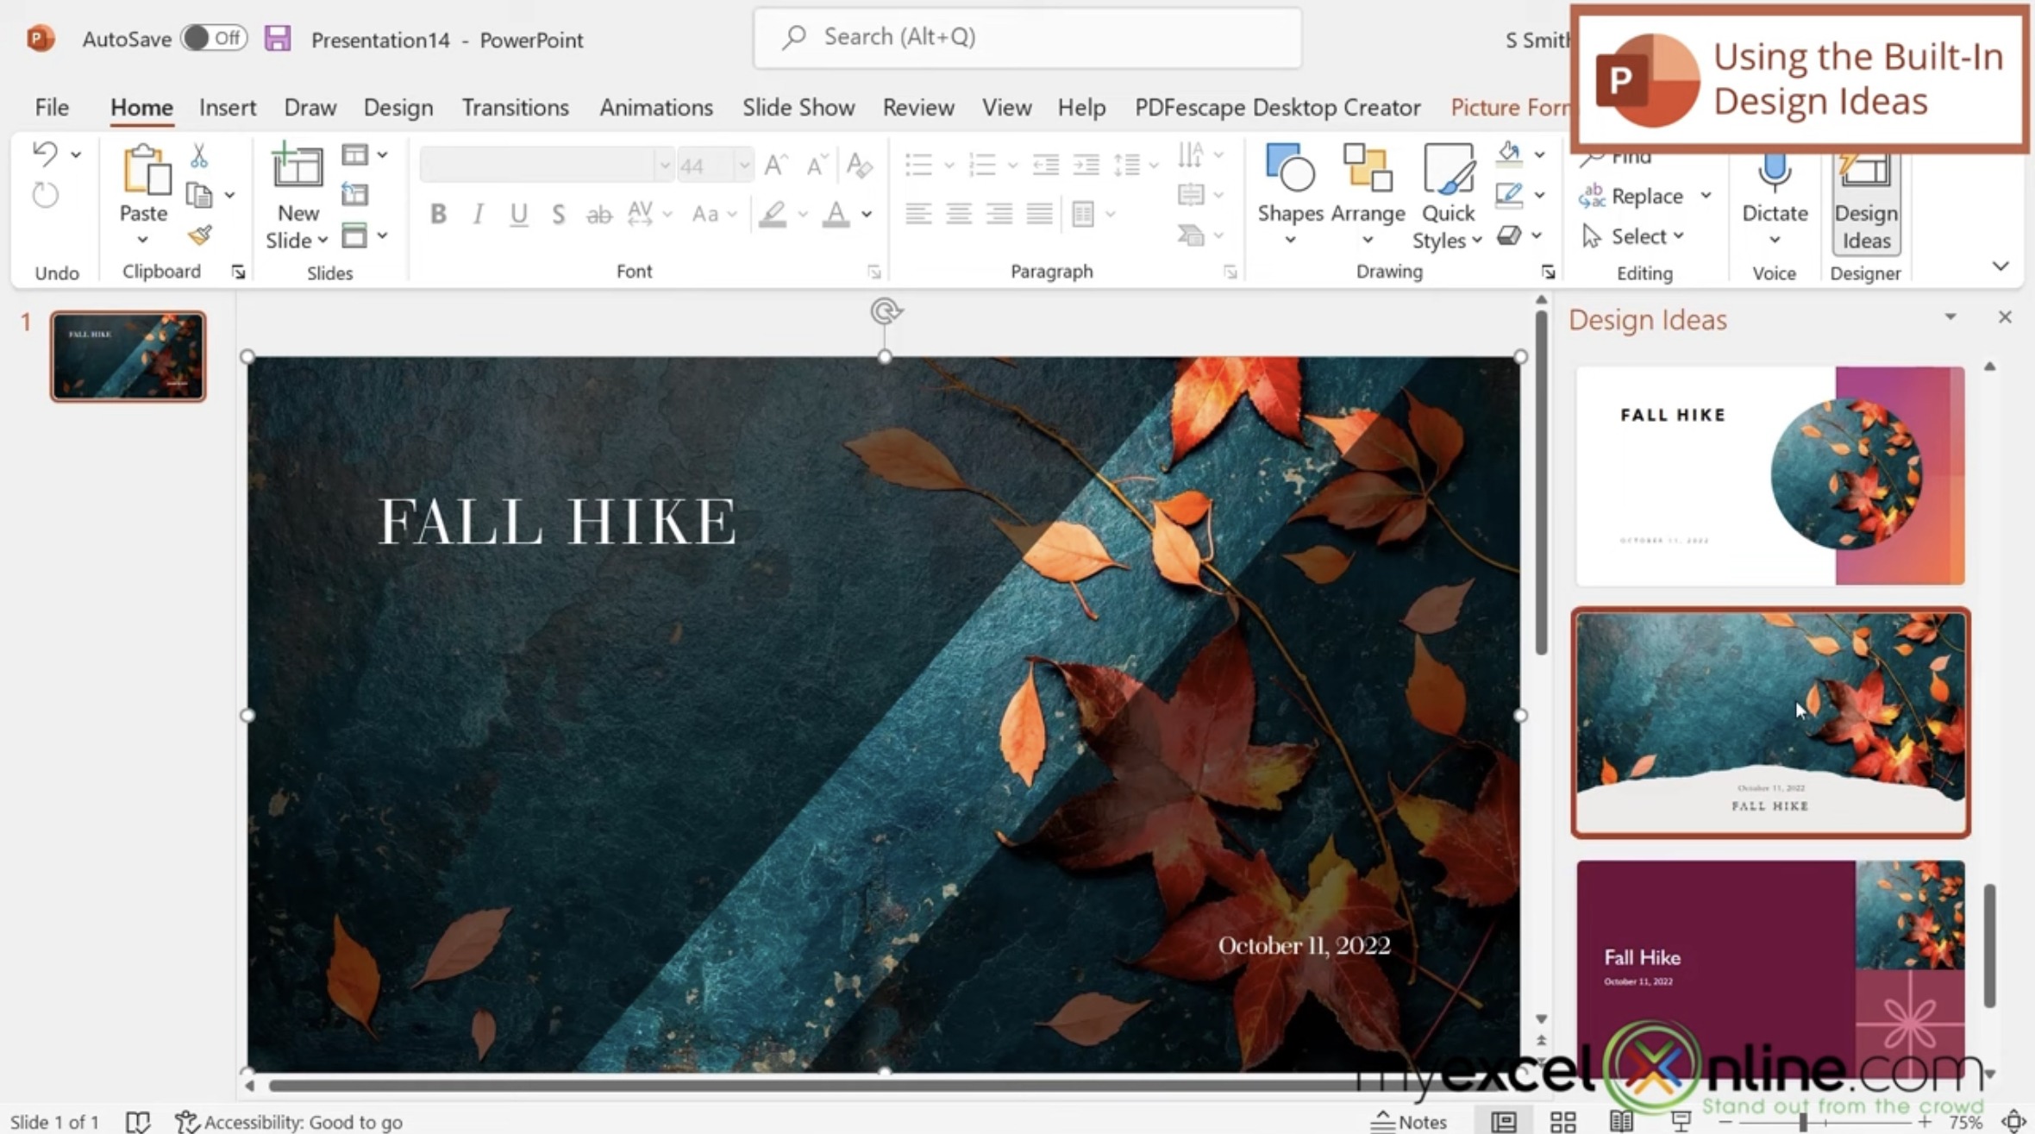The height and width of the screenshot is (1134, 2035).
Task: Click Accessibility: Good to go
Action: (x=289, y=1122)
